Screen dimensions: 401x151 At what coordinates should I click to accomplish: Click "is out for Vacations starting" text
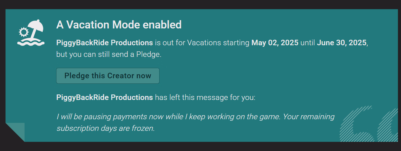tap(202, 42)
